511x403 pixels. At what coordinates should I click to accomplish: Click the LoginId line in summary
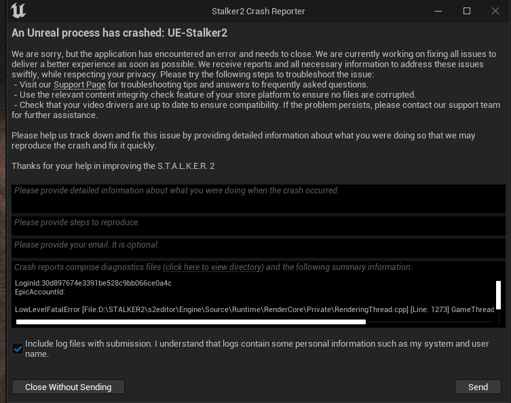pos(93,283)
